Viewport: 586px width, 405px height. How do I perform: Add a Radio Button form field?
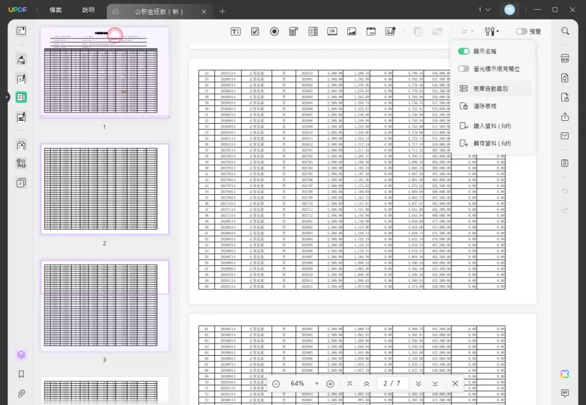(x=274, y=32)
